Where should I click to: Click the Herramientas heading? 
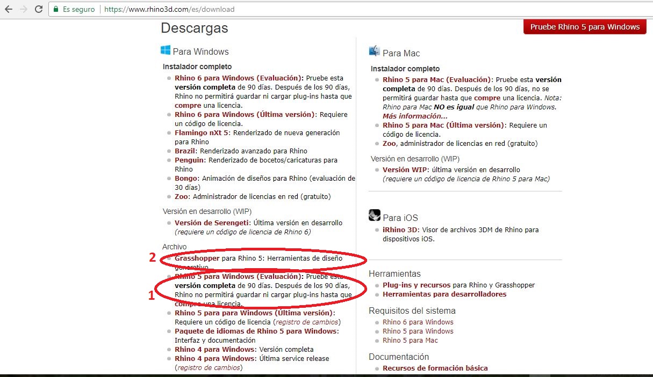pyautogui.click(x=394, y=273)
